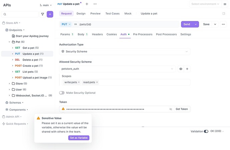Image resolution: width=230 pixels, height=150 pixels.
Task: Remove the write:pets scope tag
Action: (x=79, y=82)
